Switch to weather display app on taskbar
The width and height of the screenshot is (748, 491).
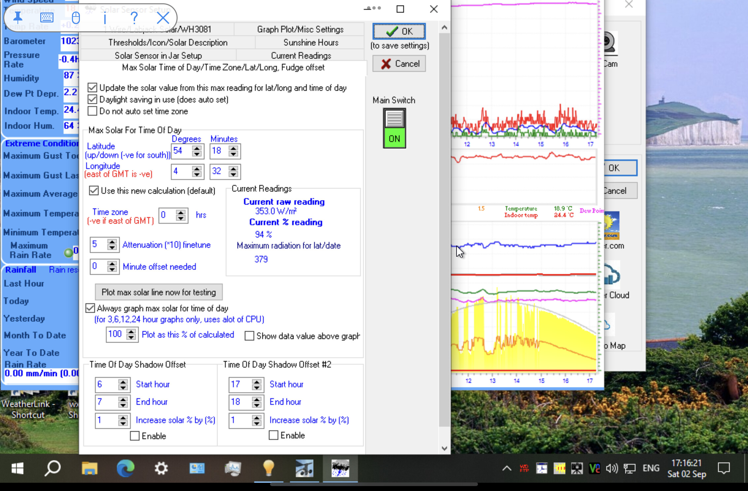point(340,468)
